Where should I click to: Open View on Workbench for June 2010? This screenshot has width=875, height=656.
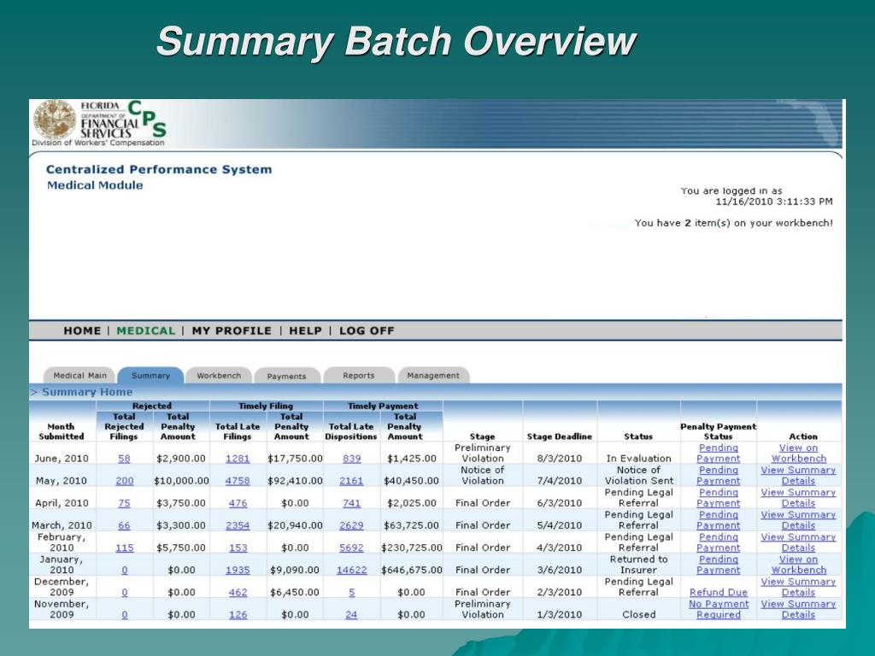(799, 453)
